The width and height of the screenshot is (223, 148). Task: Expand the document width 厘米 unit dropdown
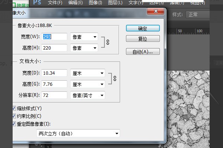88,73
